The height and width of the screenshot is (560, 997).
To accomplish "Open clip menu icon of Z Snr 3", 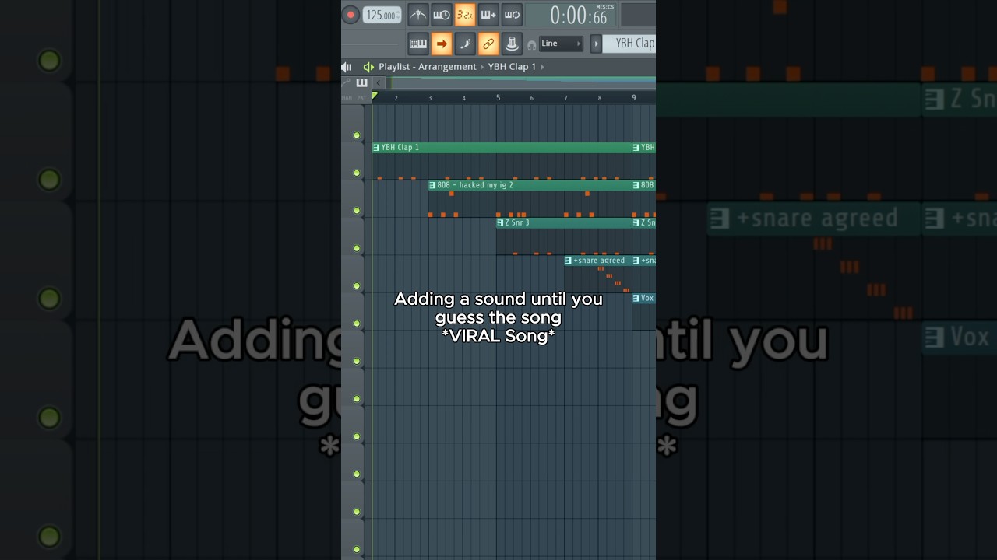I will click(x=501, y=222).
